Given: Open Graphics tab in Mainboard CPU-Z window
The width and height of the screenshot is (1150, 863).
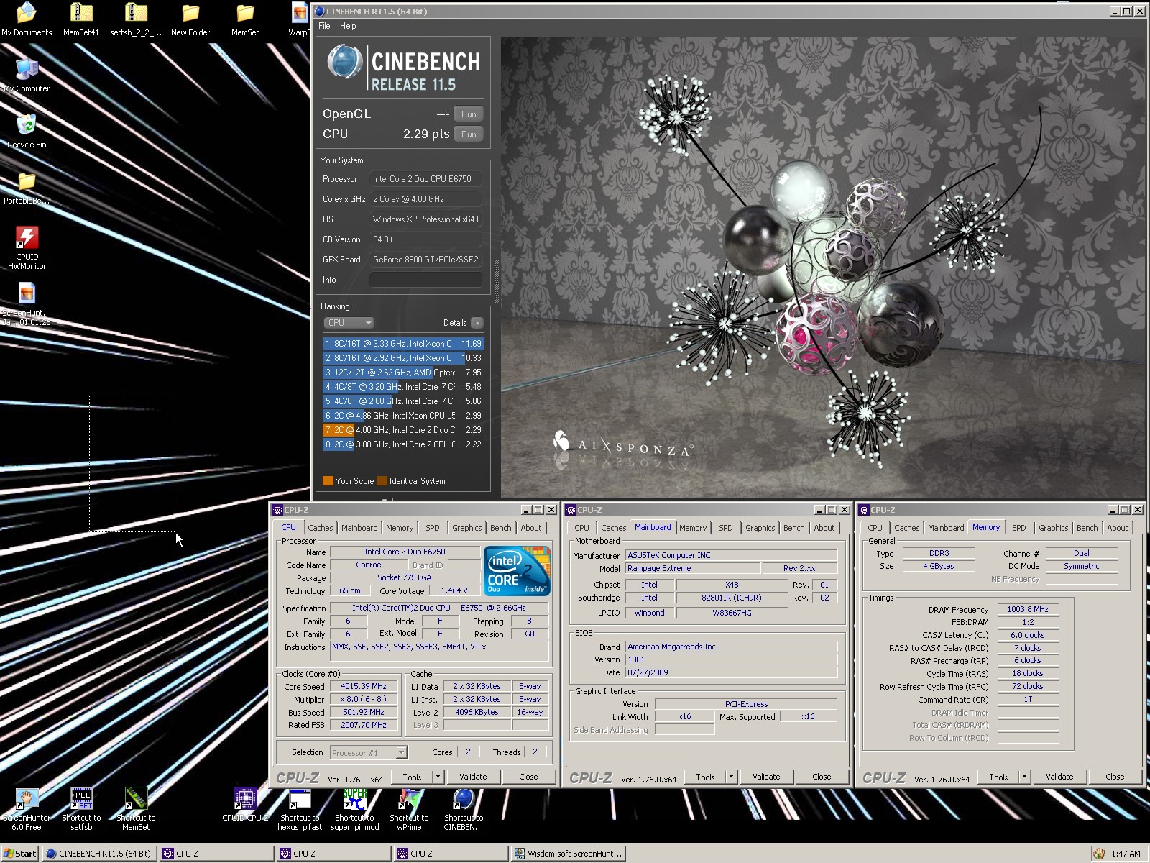Looking at the screenshot, I should (760, 528).
